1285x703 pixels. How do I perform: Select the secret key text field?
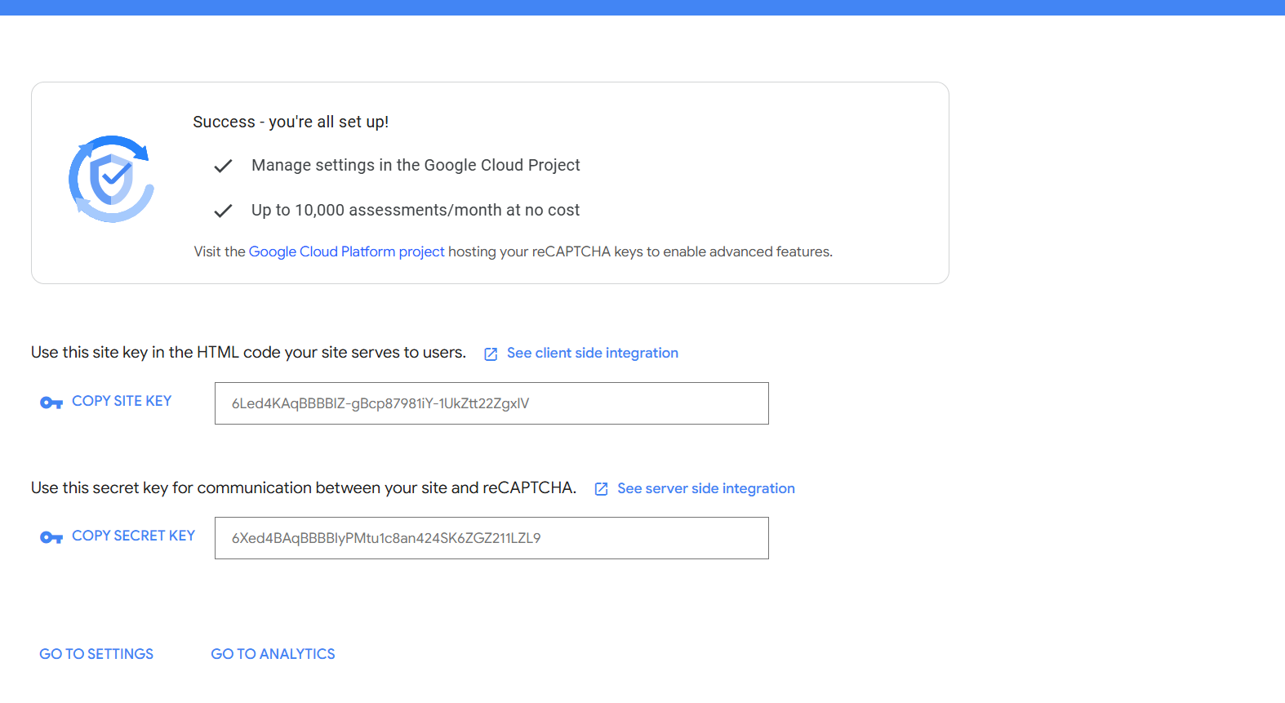pos(491,538)
